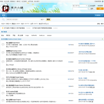104x104 pixels.
Task: Open latest post dated 2016-10-01 15:44
Action: click(87, 85)
